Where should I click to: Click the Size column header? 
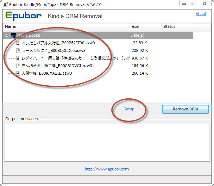[x=146, y=27]
